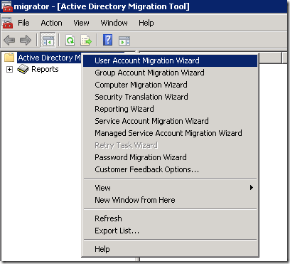
Task: Choose Group Account Migration Wizard
Action: pyautogui.click(x=170, y=73)
